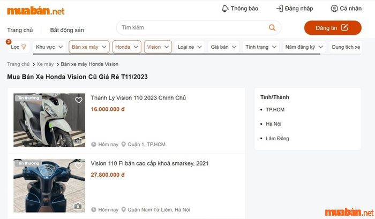
Task: Click the Xe máy breadcrumb link
Action: [45, 64]
